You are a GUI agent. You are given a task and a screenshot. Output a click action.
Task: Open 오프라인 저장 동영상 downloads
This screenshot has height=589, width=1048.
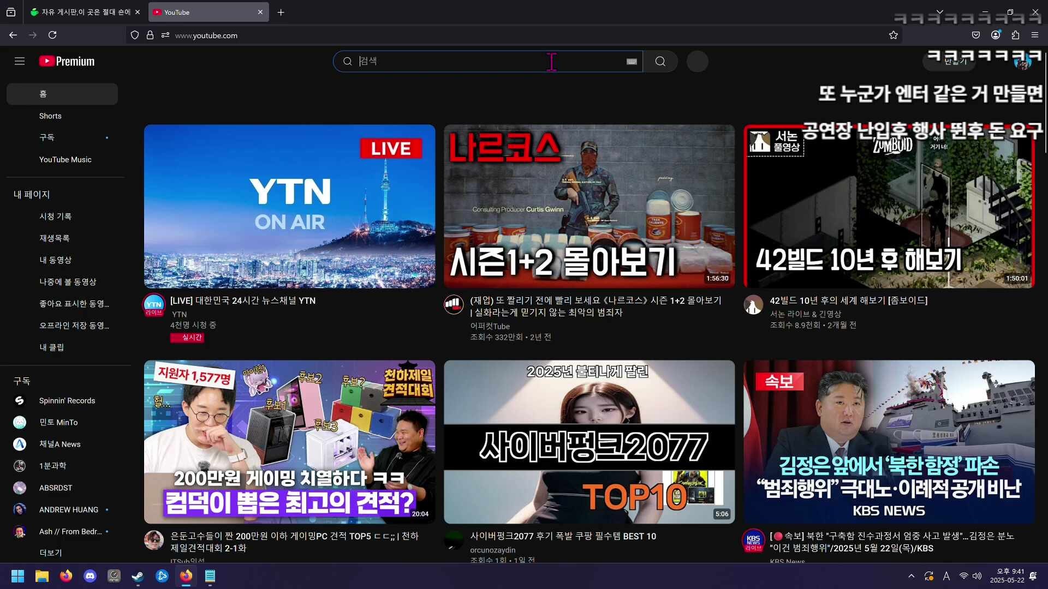[x=62, y=325]
